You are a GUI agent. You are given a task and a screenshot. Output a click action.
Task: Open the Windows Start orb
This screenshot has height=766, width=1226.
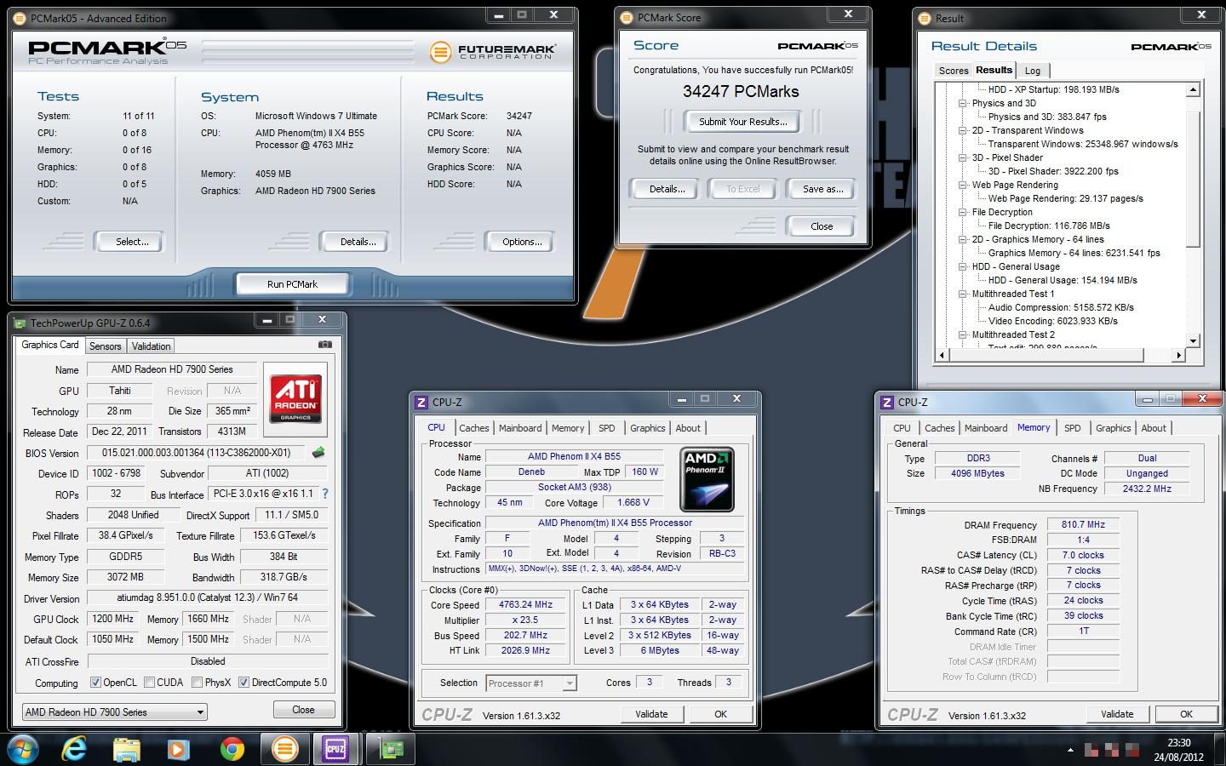(x=24, y=749)
